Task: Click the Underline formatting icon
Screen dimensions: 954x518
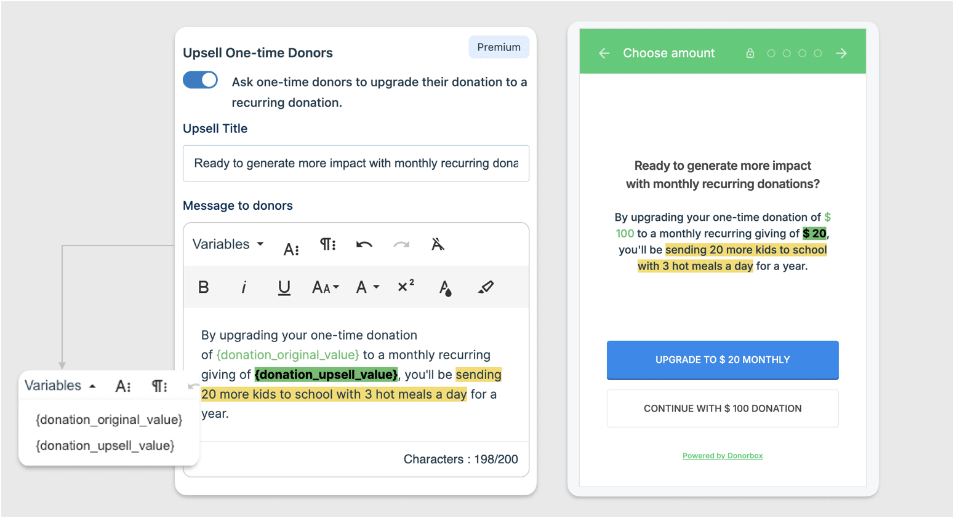Action: click(x=284, y=287)
